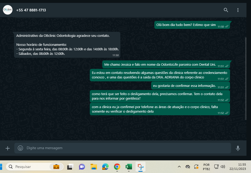Select the last message about 'áreas de atuação'
The height and width of the screenshot is (173, 251).
pyautogui.click(x=160, y=109)
